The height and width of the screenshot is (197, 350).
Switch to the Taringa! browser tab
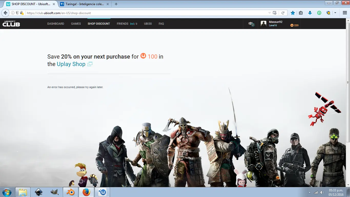pyautogui.click(x=85, y=4)
